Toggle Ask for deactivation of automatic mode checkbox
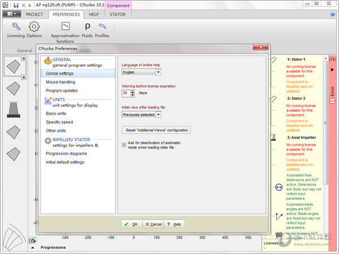This screenshot has width=339, height=254. [124, 145]
